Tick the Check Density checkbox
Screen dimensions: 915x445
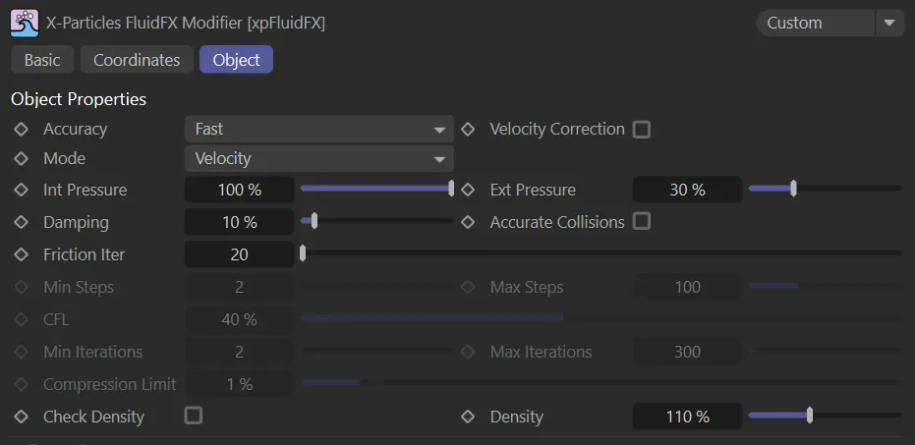click(194, 417)
